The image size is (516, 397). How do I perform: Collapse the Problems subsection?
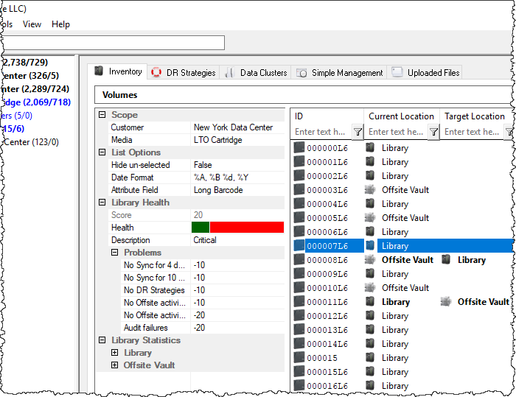[x=114, y=253]
